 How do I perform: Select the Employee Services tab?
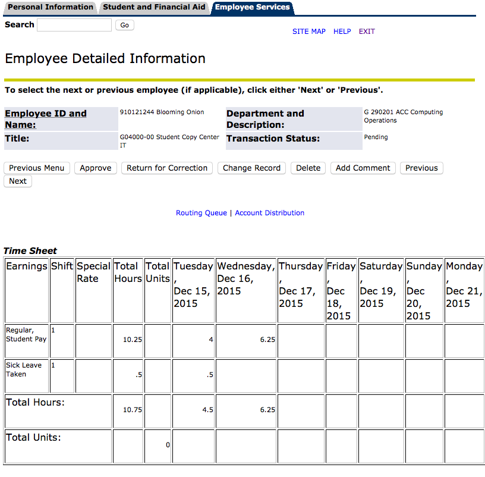tap(253, 7)
